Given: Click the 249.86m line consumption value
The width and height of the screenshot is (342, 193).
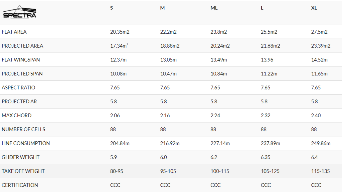Looking at the screenshot, I should click(x=321, y=143).
